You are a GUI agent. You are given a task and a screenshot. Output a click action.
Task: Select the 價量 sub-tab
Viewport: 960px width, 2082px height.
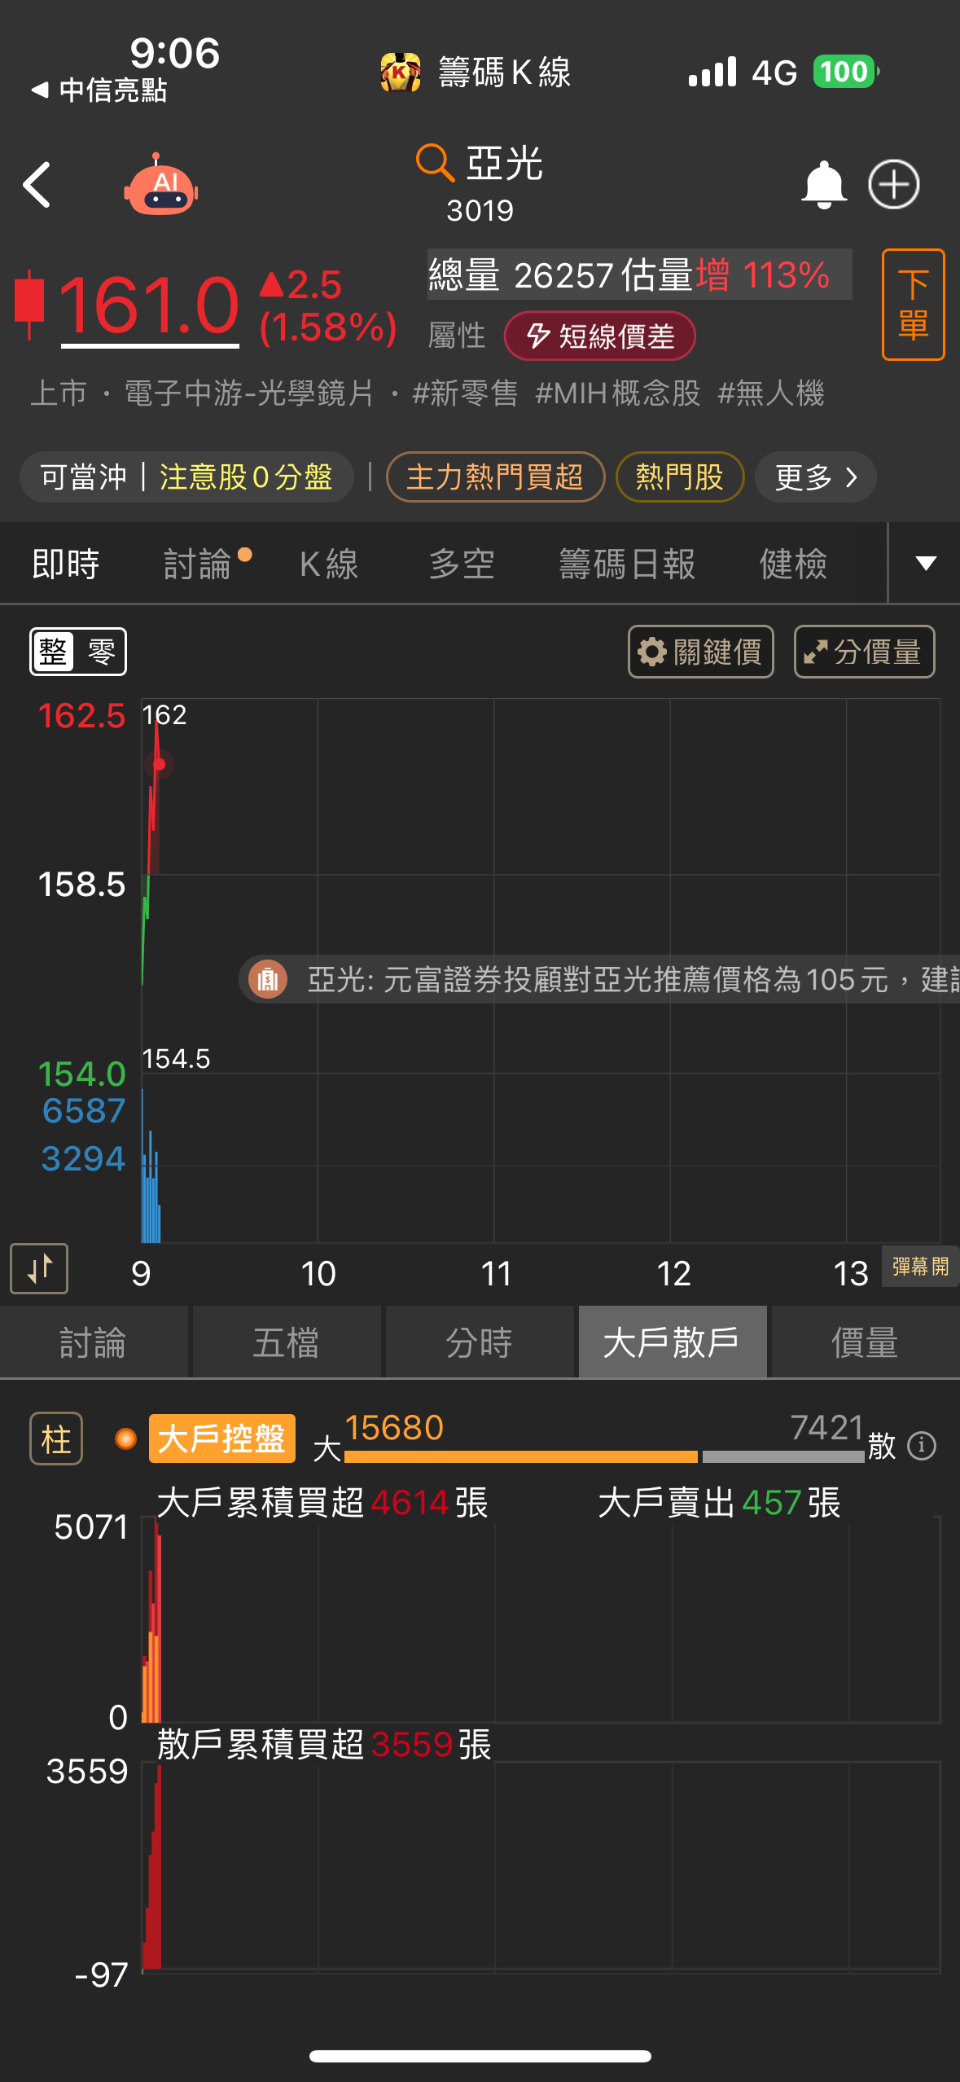[865, 1342]
